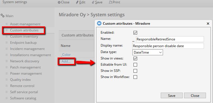213x103 pixels.
Task: Click the System settings title text
Action: tap(15, 2)
